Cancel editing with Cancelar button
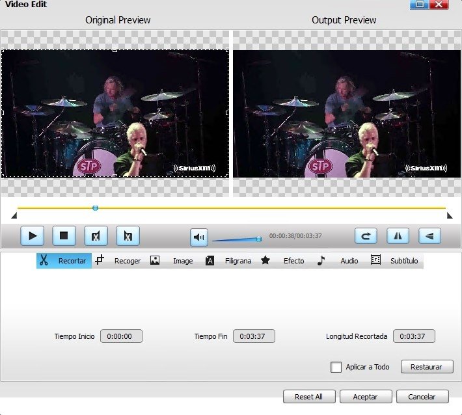Image resolution: width=462 pixels, height=415 pixels. click(422, 397)
